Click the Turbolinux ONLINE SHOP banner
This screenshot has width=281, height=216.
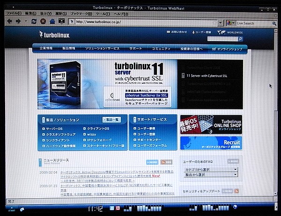tap(211, 125)
